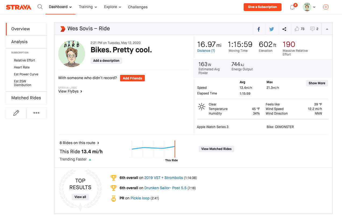
Task: Open the search icon in the top bar
Action: click(x=40, y=7)
